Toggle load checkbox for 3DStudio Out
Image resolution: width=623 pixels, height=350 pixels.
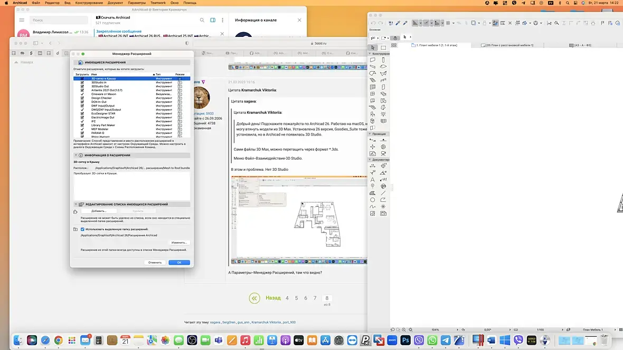(x=82, y=86)
